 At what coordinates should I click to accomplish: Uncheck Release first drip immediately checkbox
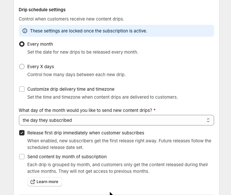22,133
